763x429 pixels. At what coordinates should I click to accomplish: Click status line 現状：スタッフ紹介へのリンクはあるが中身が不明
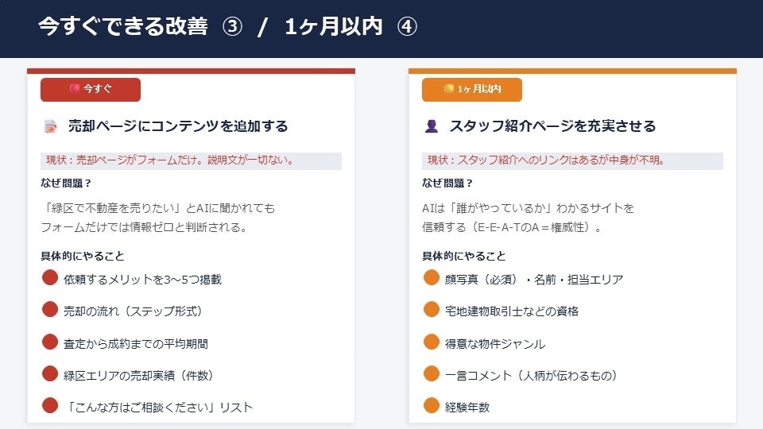click(x=572, y=160)
